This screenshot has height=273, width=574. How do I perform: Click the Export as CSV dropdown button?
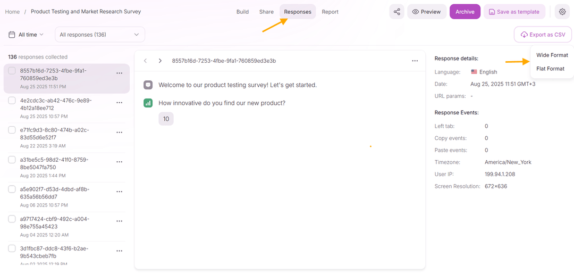pyautogui.click(x=543, y=35)
